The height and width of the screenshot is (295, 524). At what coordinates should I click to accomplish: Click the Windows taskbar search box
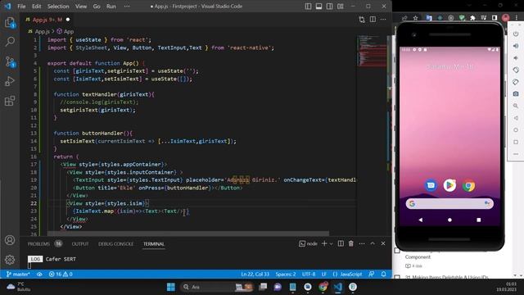tap(217, 287)
